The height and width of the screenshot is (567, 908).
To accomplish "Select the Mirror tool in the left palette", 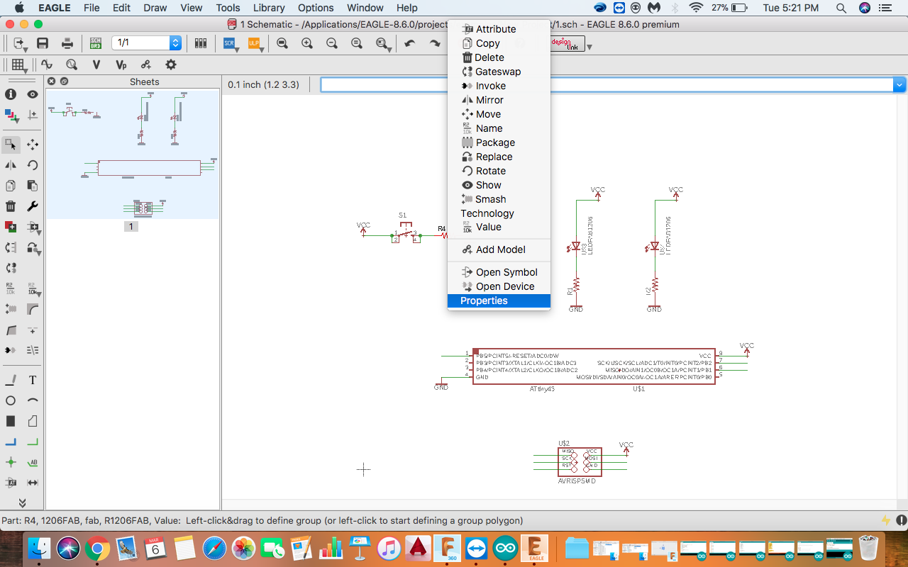I will pyautogui.click(x=11, y=165).
